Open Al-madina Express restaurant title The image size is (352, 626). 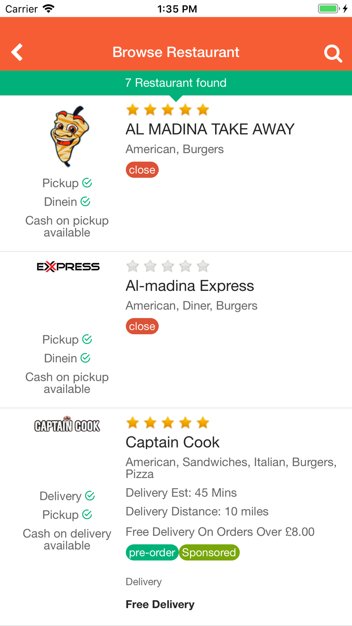190,286
